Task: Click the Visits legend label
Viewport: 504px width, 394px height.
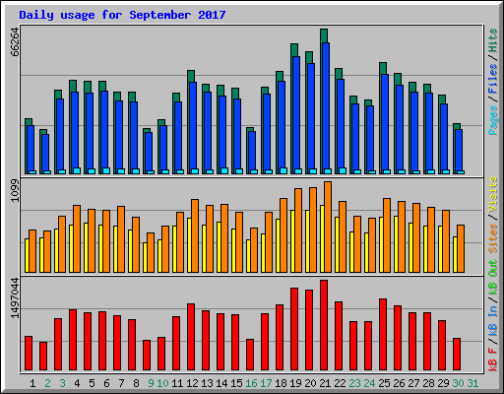Action: point(493,194)
